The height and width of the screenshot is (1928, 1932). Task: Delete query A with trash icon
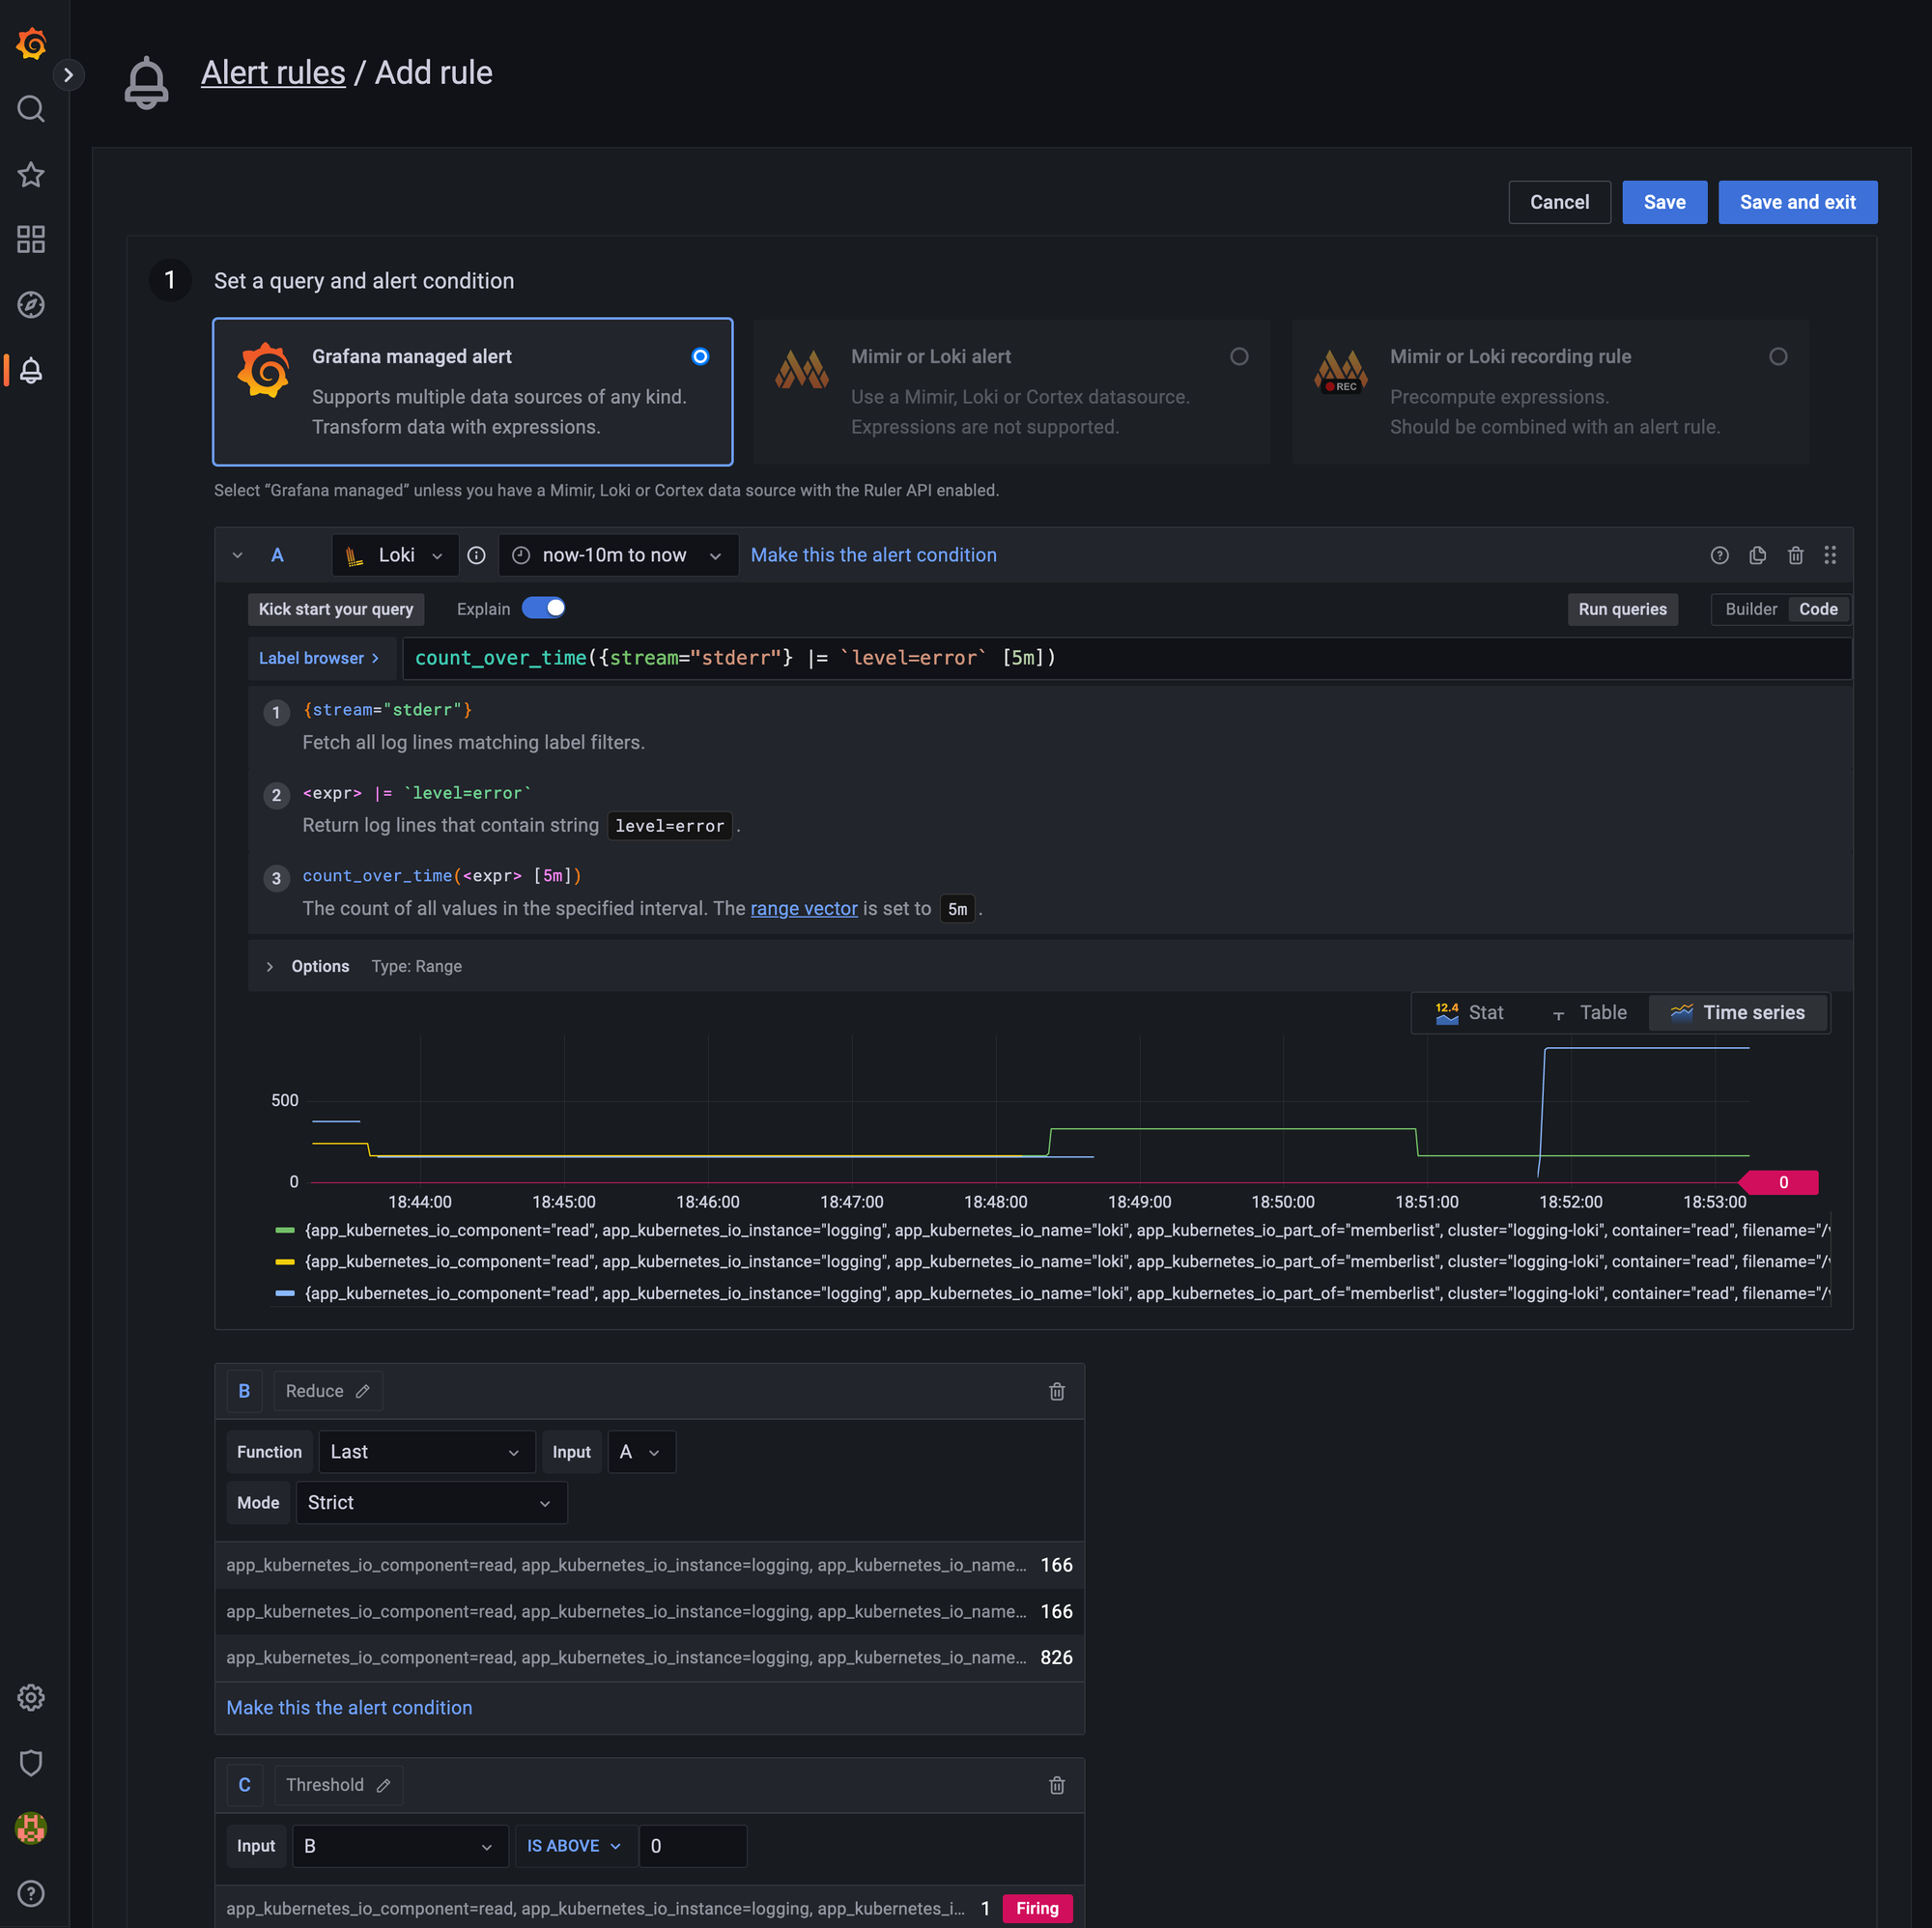coord(1795,555)
